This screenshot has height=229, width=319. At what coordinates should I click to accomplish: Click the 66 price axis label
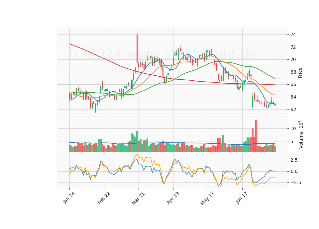(x=293, y=85)
